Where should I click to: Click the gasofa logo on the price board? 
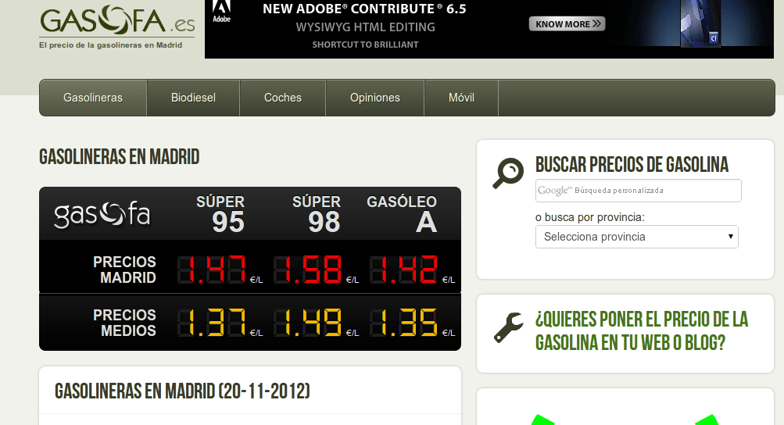click(x=102, y=215)
